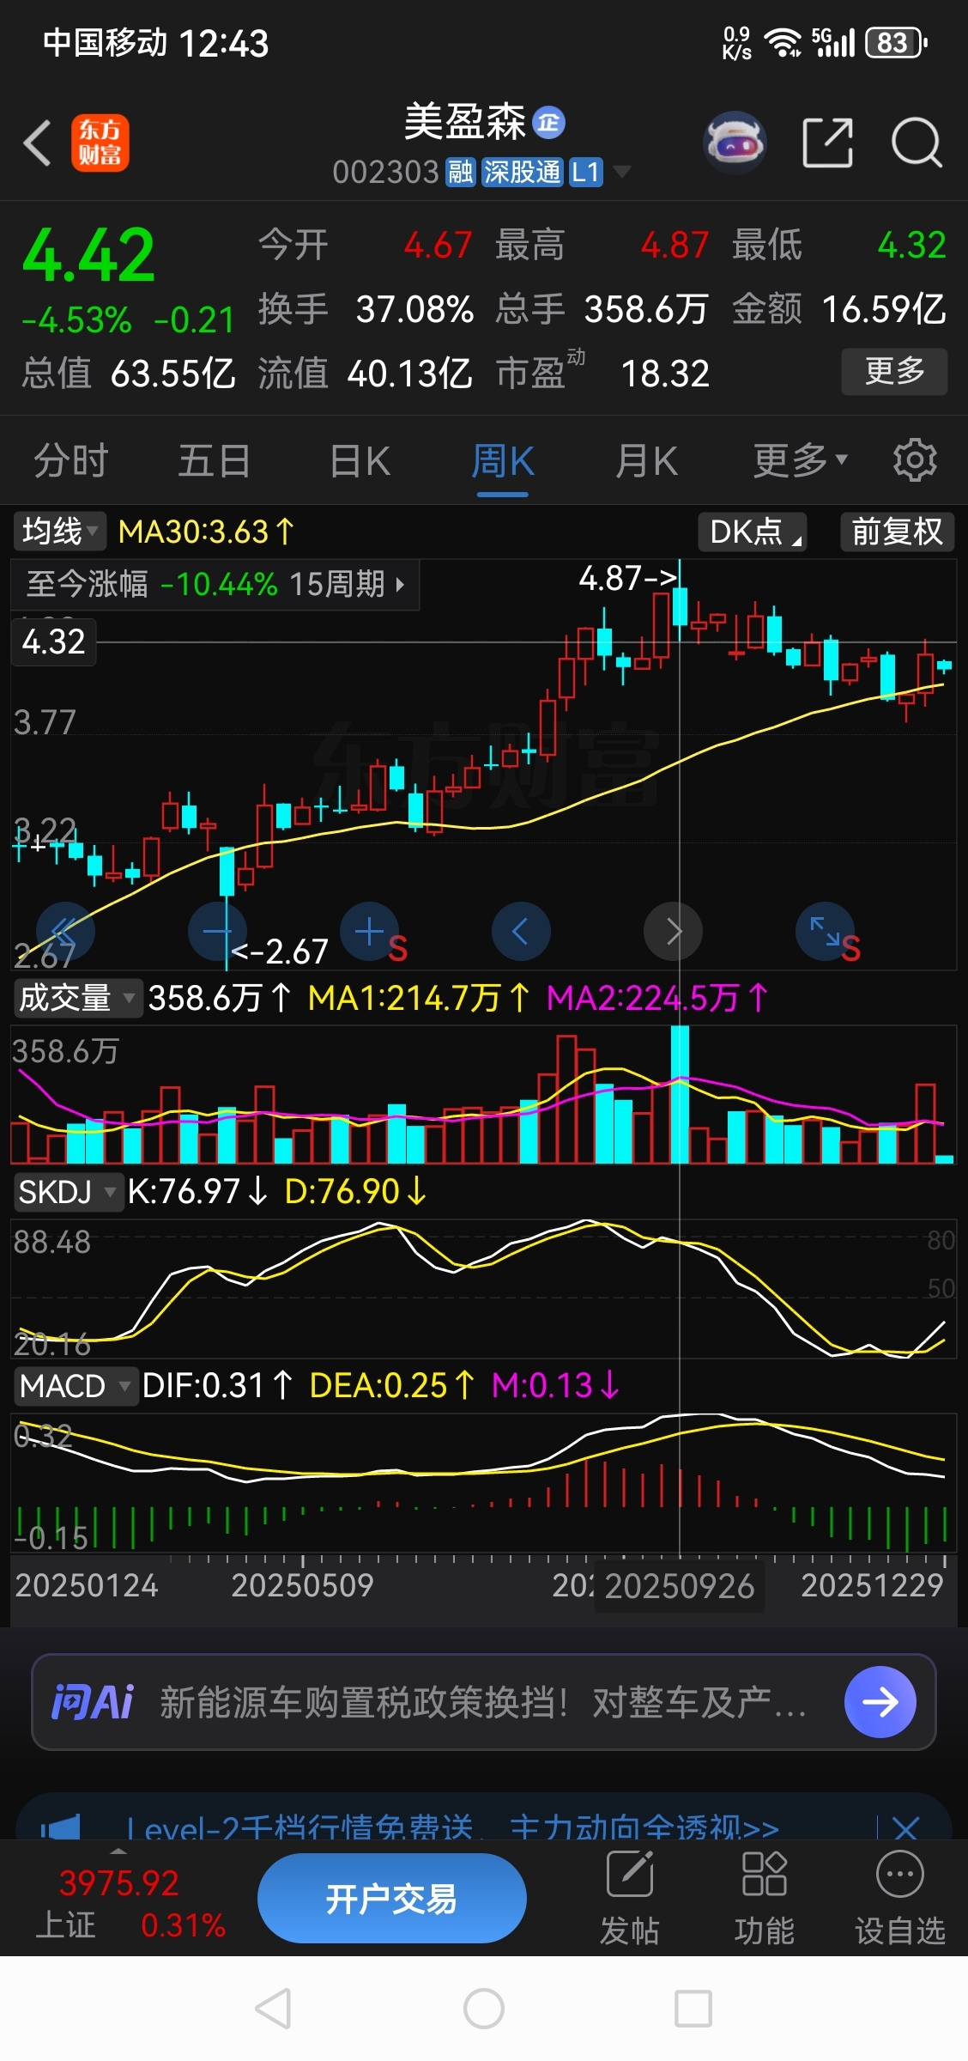The height and width of the screenshot is (2061, 968).
Task: Tap 开户交易 button
Action: [x=391, y=1898]
